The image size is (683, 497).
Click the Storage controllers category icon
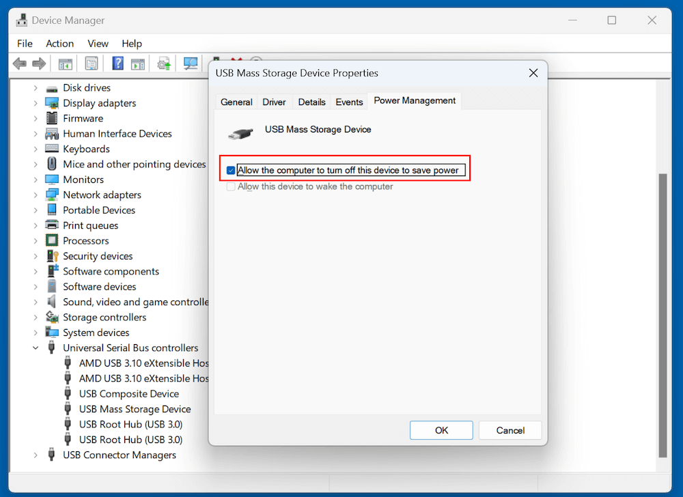coord(52,317)
